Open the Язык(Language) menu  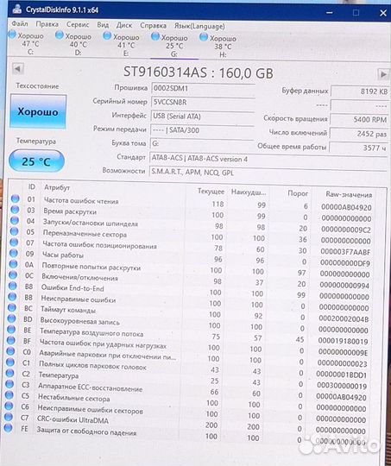click(x=199, y=26)
